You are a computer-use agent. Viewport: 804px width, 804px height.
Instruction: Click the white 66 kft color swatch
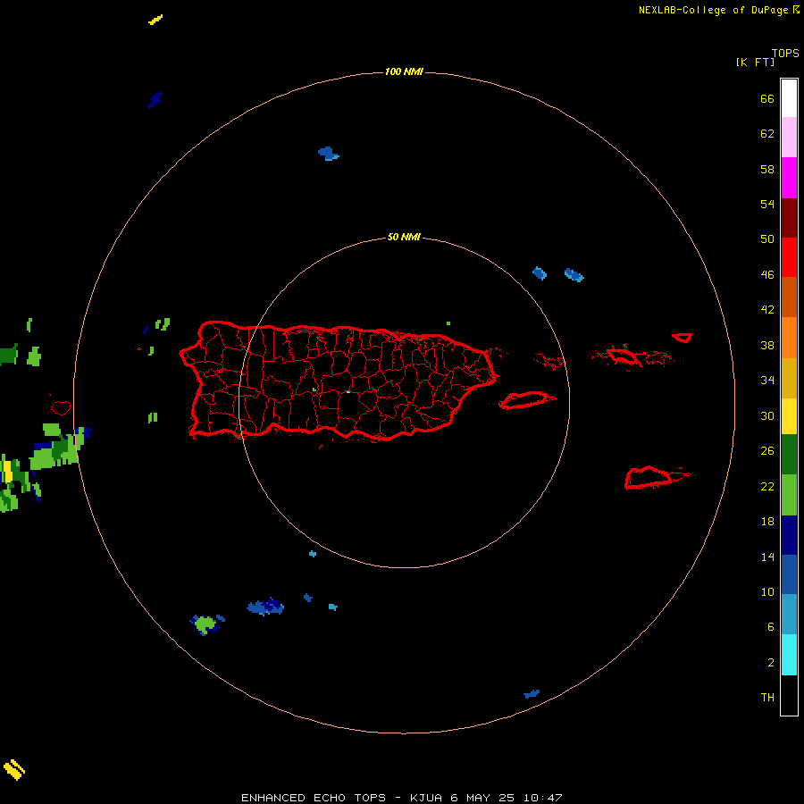point(789,98)
